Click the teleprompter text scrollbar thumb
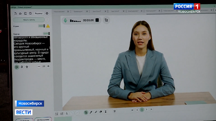This screenshot has width=216, height=121. pyautogui.click(x=50, y=48)
